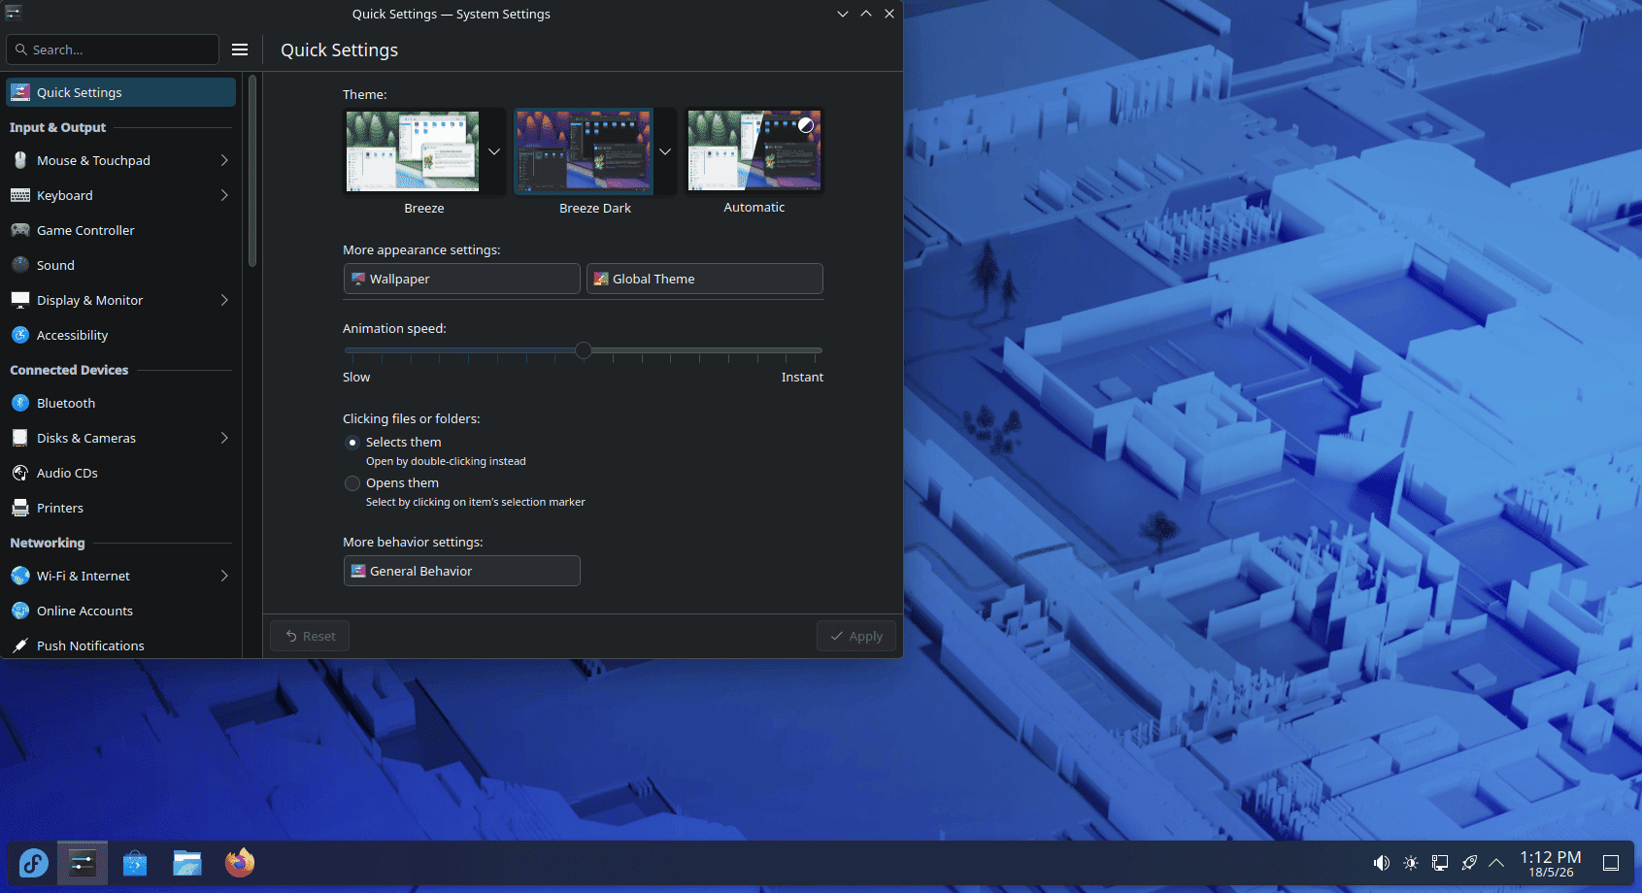Click the sidebar vertical scrollbar

252,171
